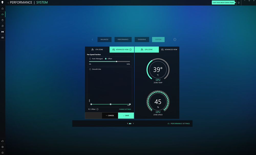Switch to the CPU Zone tab
Viewport: 256px width, 155px height.
[x=97, y=50]
